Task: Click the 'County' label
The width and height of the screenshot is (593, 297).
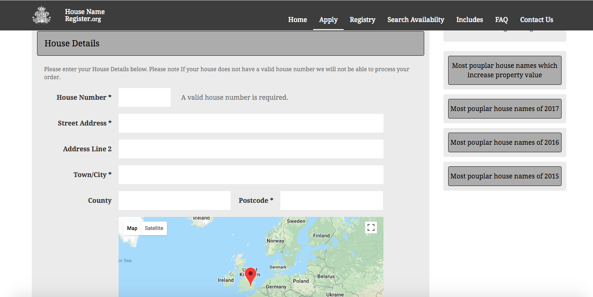Action: [x=100, y=200]
